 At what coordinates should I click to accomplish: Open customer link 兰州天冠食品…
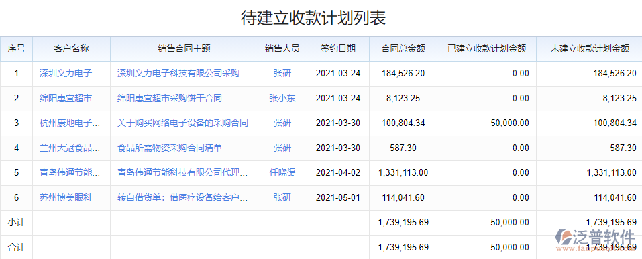click(70, 148)
